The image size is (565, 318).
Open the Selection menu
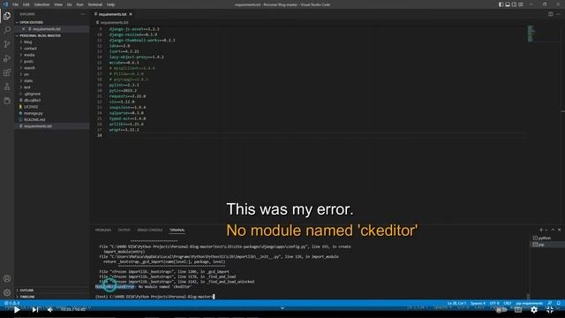[41, 4]
